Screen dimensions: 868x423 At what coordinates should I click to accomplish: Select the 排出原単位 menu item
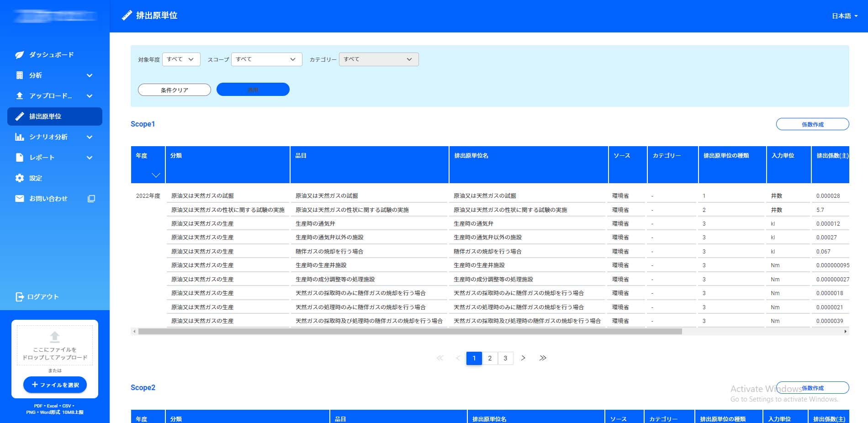pos(55,116)
